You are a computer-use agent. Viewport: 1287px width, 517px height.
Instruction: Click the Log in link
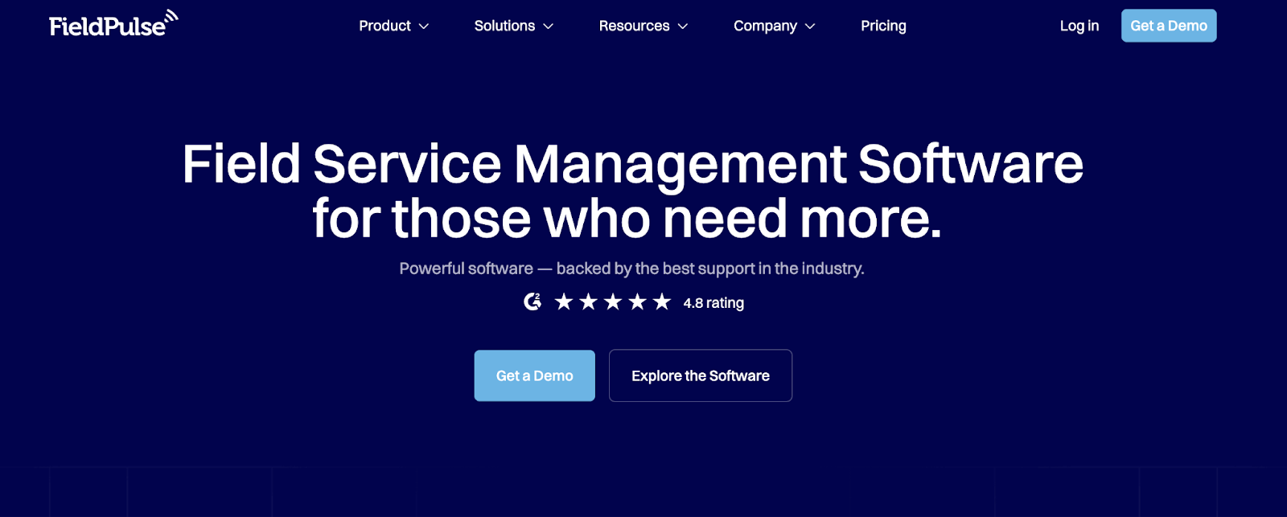pyautogui.click(x=1079, y=26)
